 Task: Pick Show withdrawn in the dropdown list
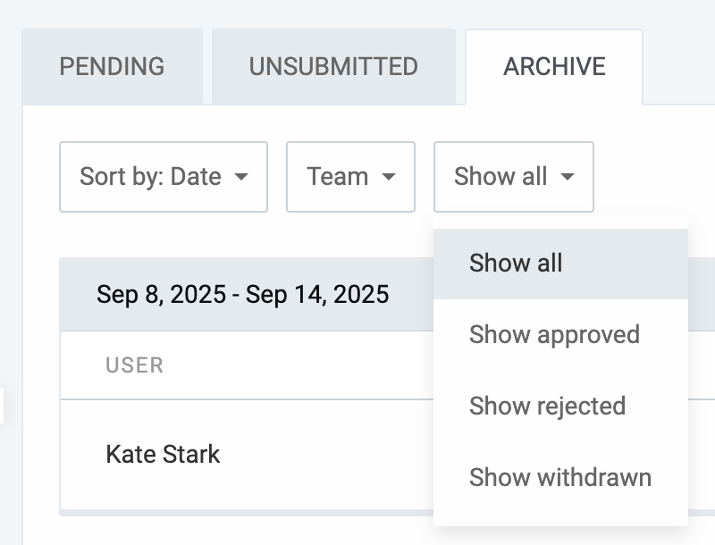coord(559,477)
